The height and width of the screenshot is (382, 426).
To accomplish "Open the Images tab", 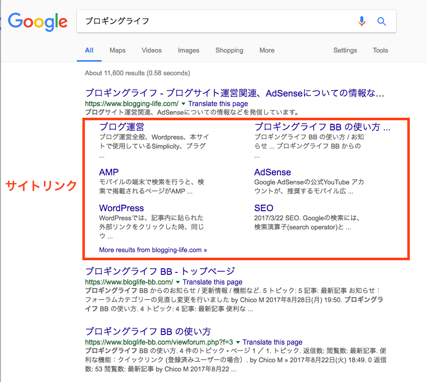I will coord(188,50).
